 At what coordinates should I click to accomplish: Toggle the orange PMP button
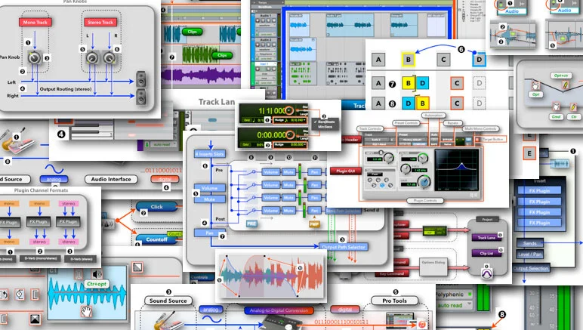click(315, 224)
